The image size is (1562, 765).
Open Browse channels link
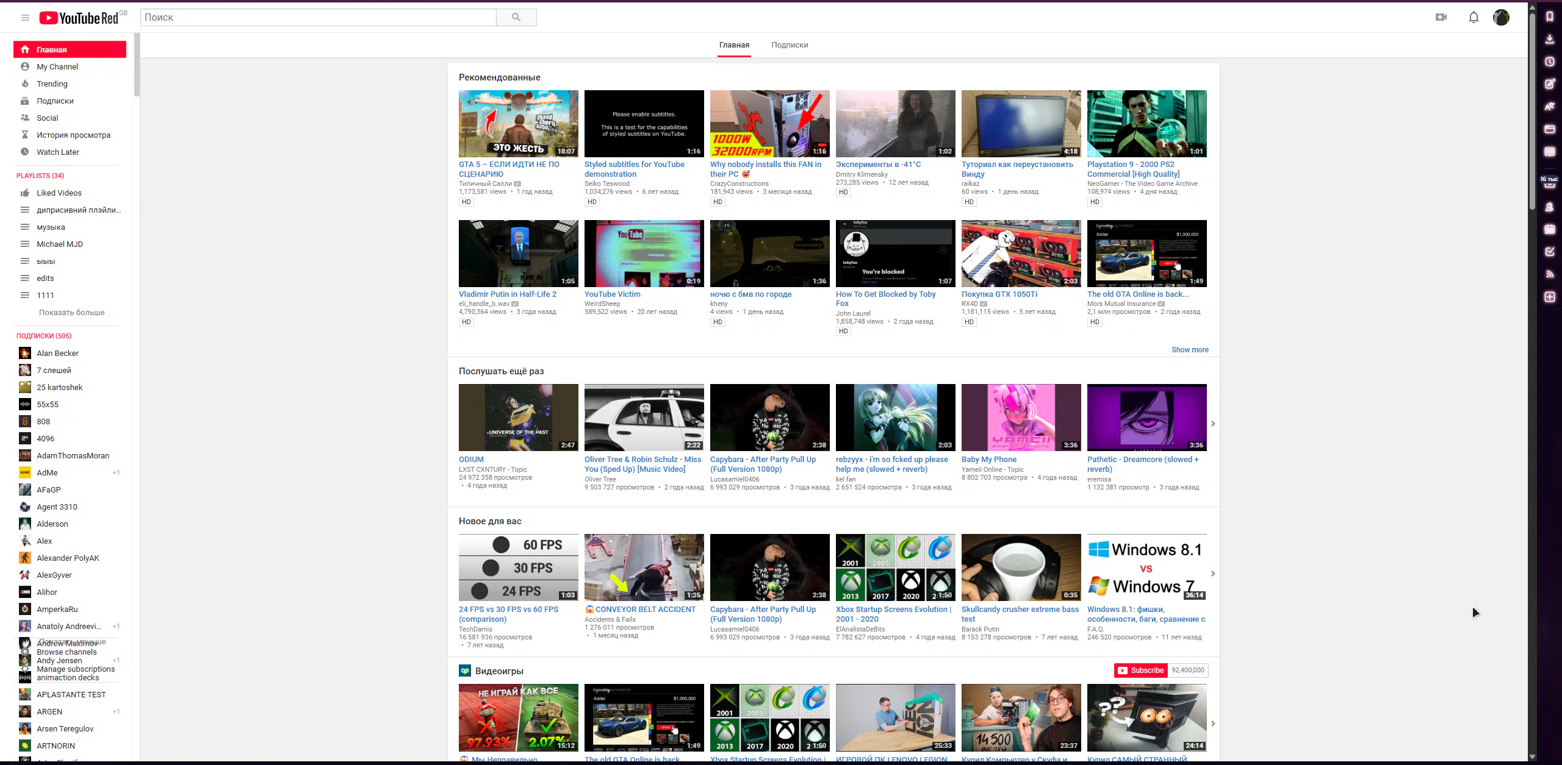(67, 652)
